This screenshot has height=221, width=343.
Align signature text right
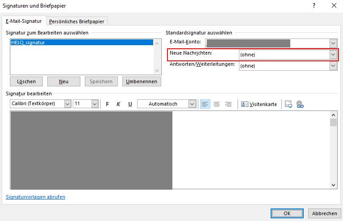pos(228,104)
